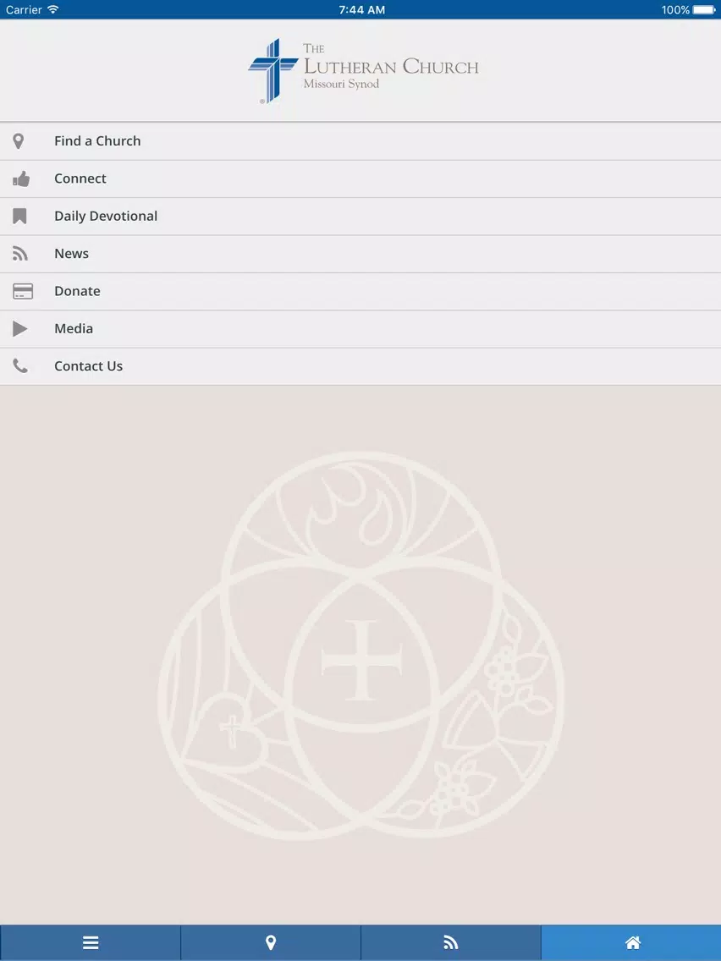This screenshot has height=961, width=721.
Task: Select the Home tab in bottom bar
Action: (631, 942)
